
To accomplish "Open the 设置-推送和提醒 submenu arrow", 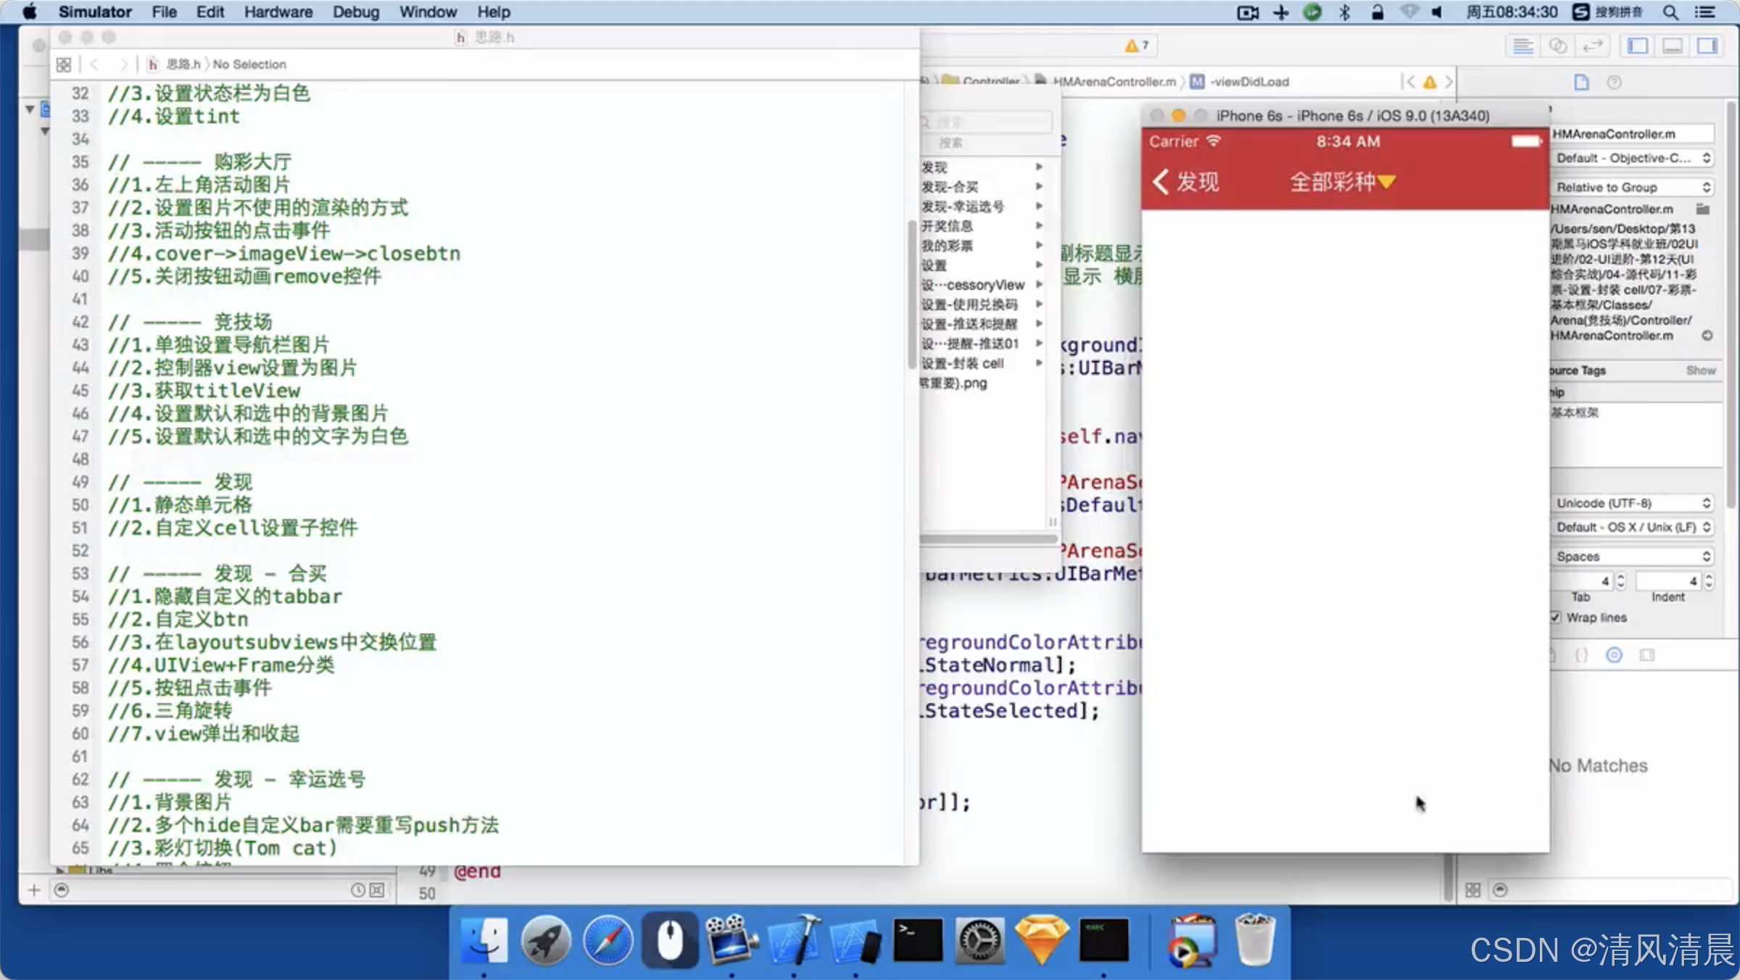I will pyautogui.click(x=1039, y=324).
